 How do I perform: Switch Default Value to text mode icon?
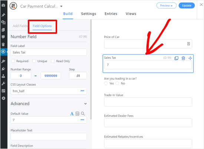pyautogui.click(x=72, y=114)
